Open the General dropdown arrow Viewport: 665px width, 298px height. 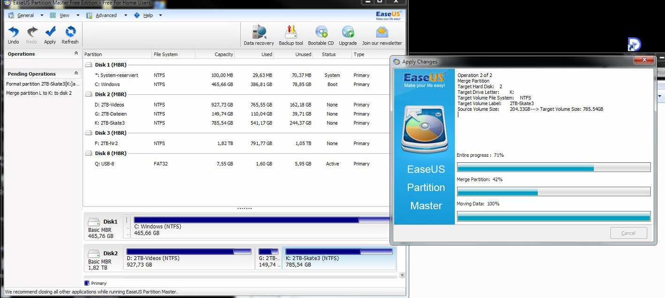[x=42, y=15]
